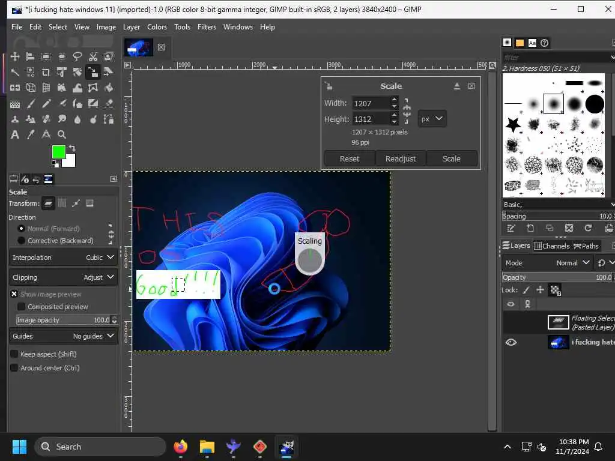The width and height of the screenshot is (615, 461).
Task: Select the Alignment tool
Action: [30, 56]
